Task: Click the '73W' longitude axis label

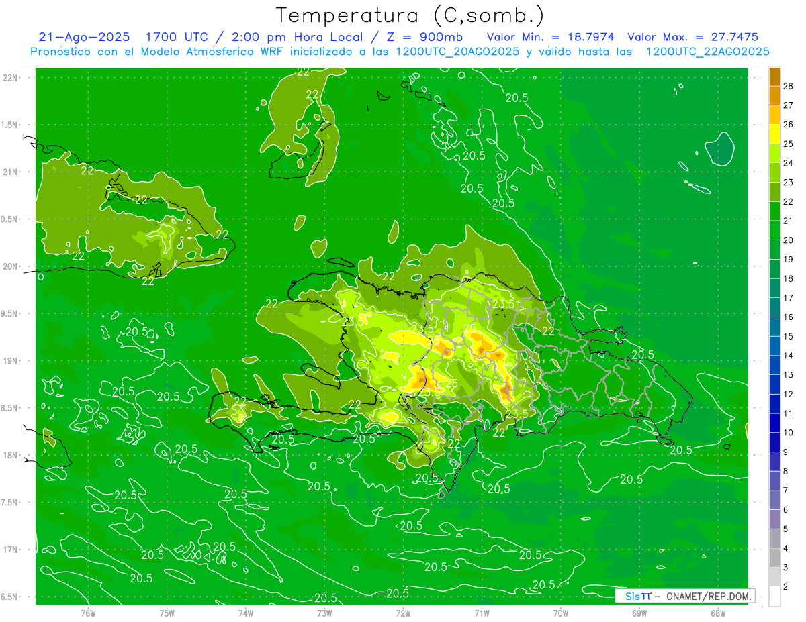Action: (324, 613)
